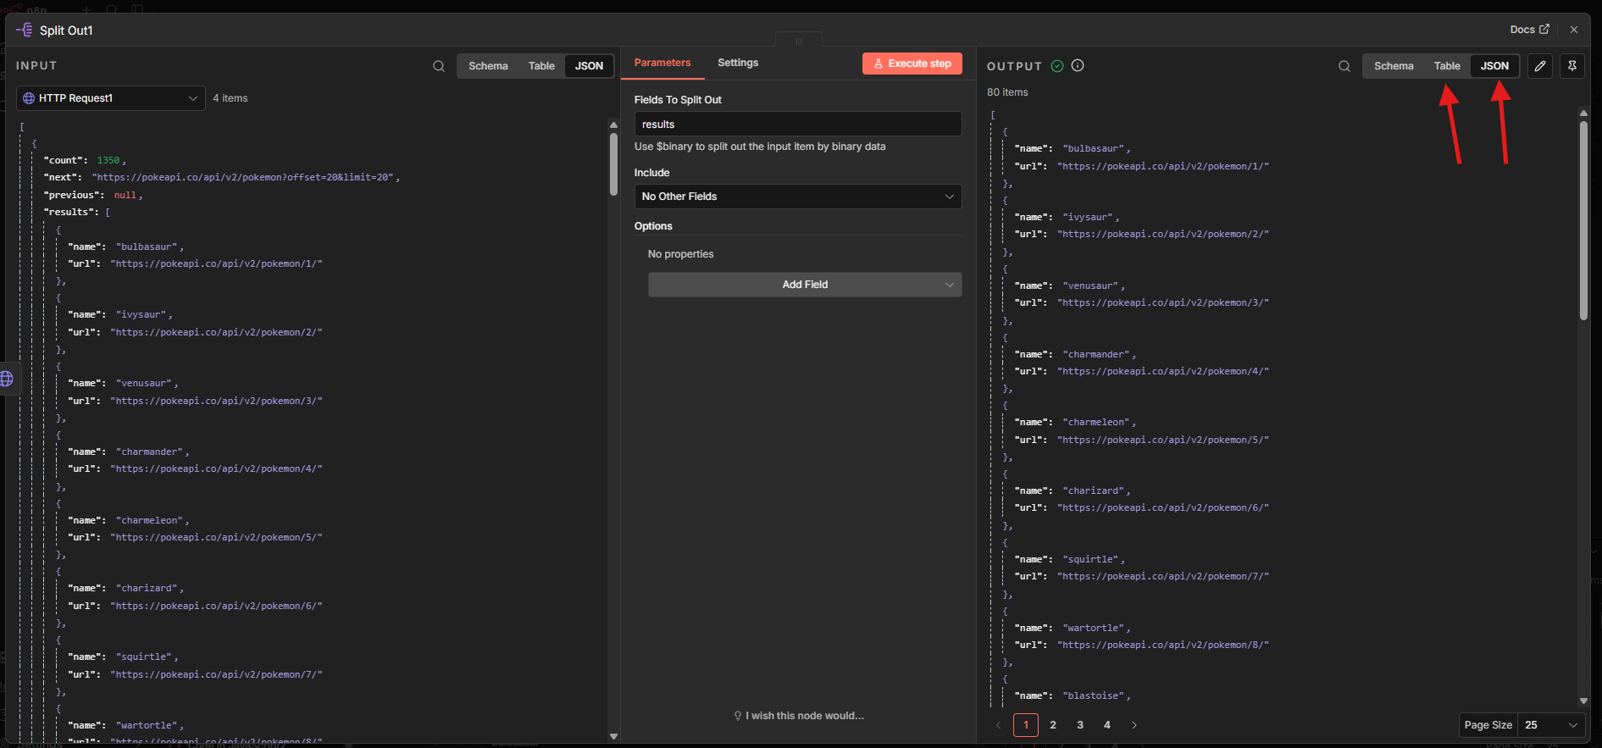Click the Execute step button

(x=912, y=64)
